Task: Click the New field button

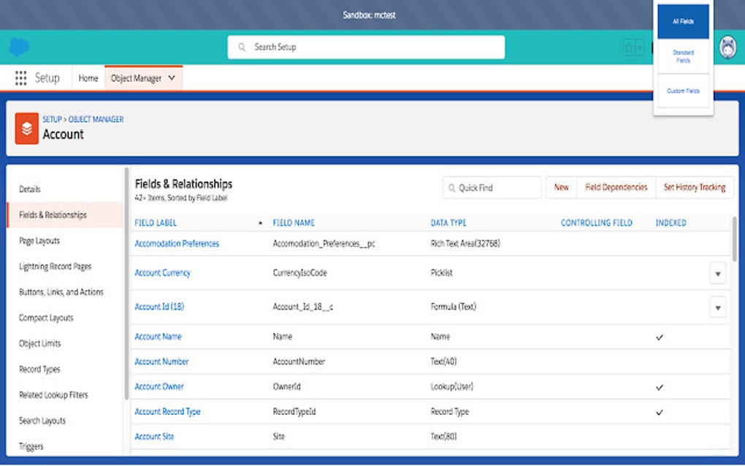Action: [x=561, y=188]
